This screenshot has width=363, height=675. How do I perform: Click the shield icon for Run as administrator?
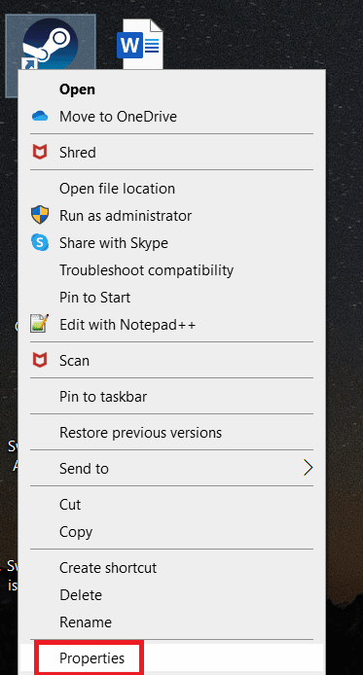point(40,215)
